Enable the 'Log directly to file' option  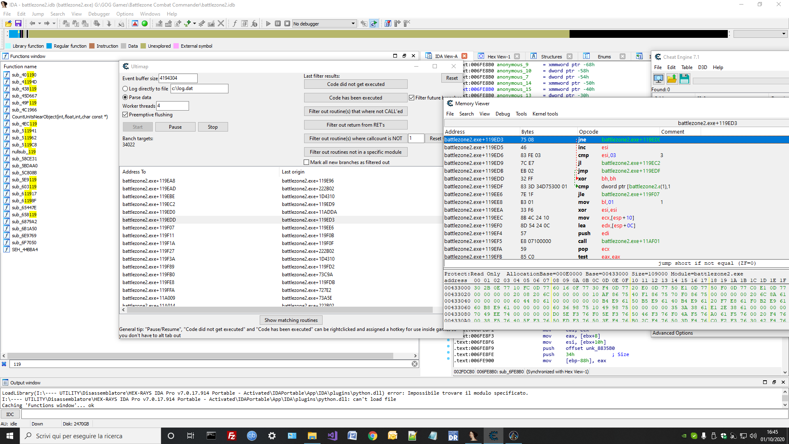point(125,88)
